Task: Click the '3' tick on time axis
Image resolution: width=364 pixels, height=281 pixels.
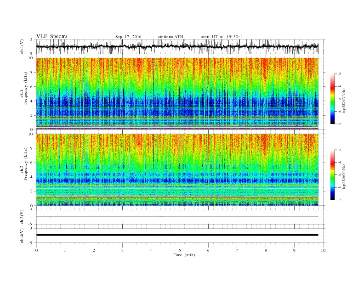Action: [x=122, y=250]
